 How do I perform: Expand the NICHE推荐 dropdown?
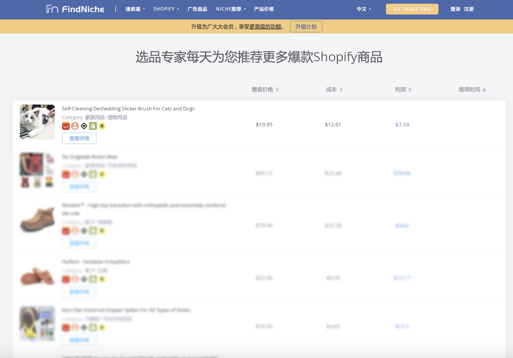tap(231, 9)
